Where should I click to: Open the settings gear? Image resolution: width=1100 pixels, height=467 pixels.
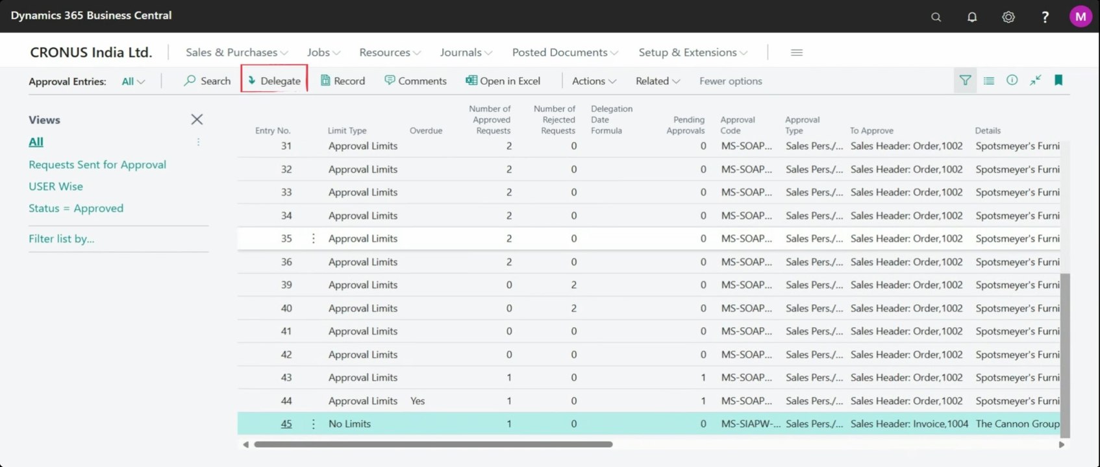point(1008,17)
